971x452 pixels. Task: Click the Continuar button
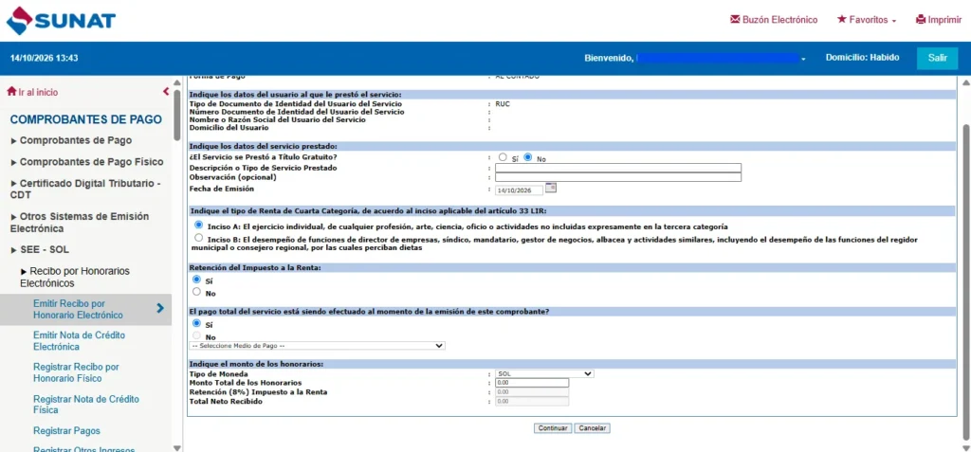(x=553, y=428)
